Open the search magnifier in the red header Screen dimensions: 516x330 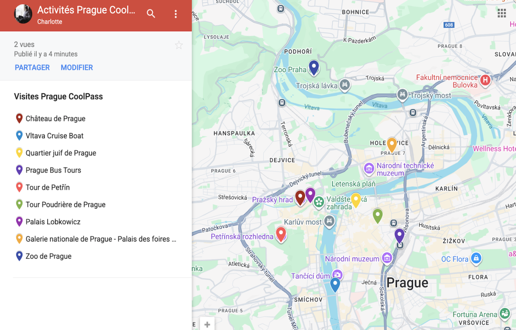tap(151, 14)
